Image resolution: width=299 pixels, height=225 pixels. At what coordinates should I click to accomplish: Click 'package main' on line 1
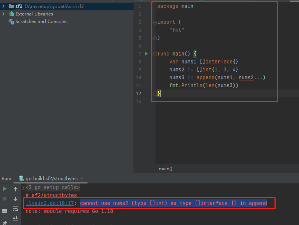[x=175, y=6]
